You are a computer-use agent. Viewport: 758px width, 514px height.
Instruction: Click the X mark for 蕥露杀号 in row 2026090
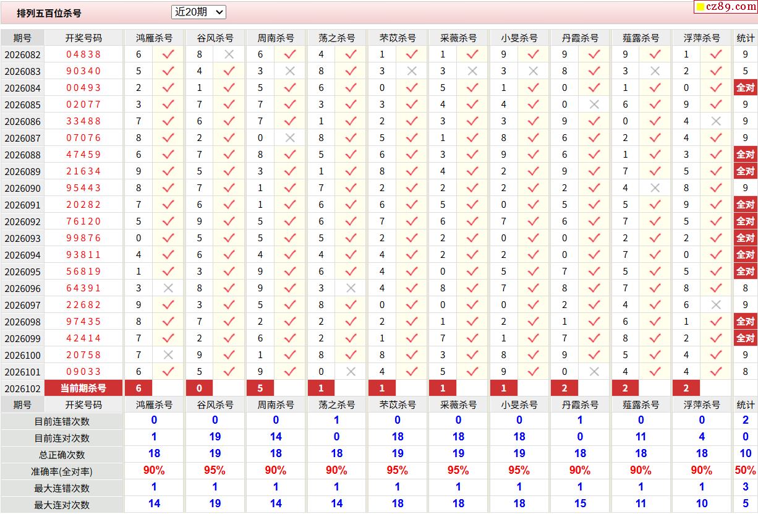(655, 188)
